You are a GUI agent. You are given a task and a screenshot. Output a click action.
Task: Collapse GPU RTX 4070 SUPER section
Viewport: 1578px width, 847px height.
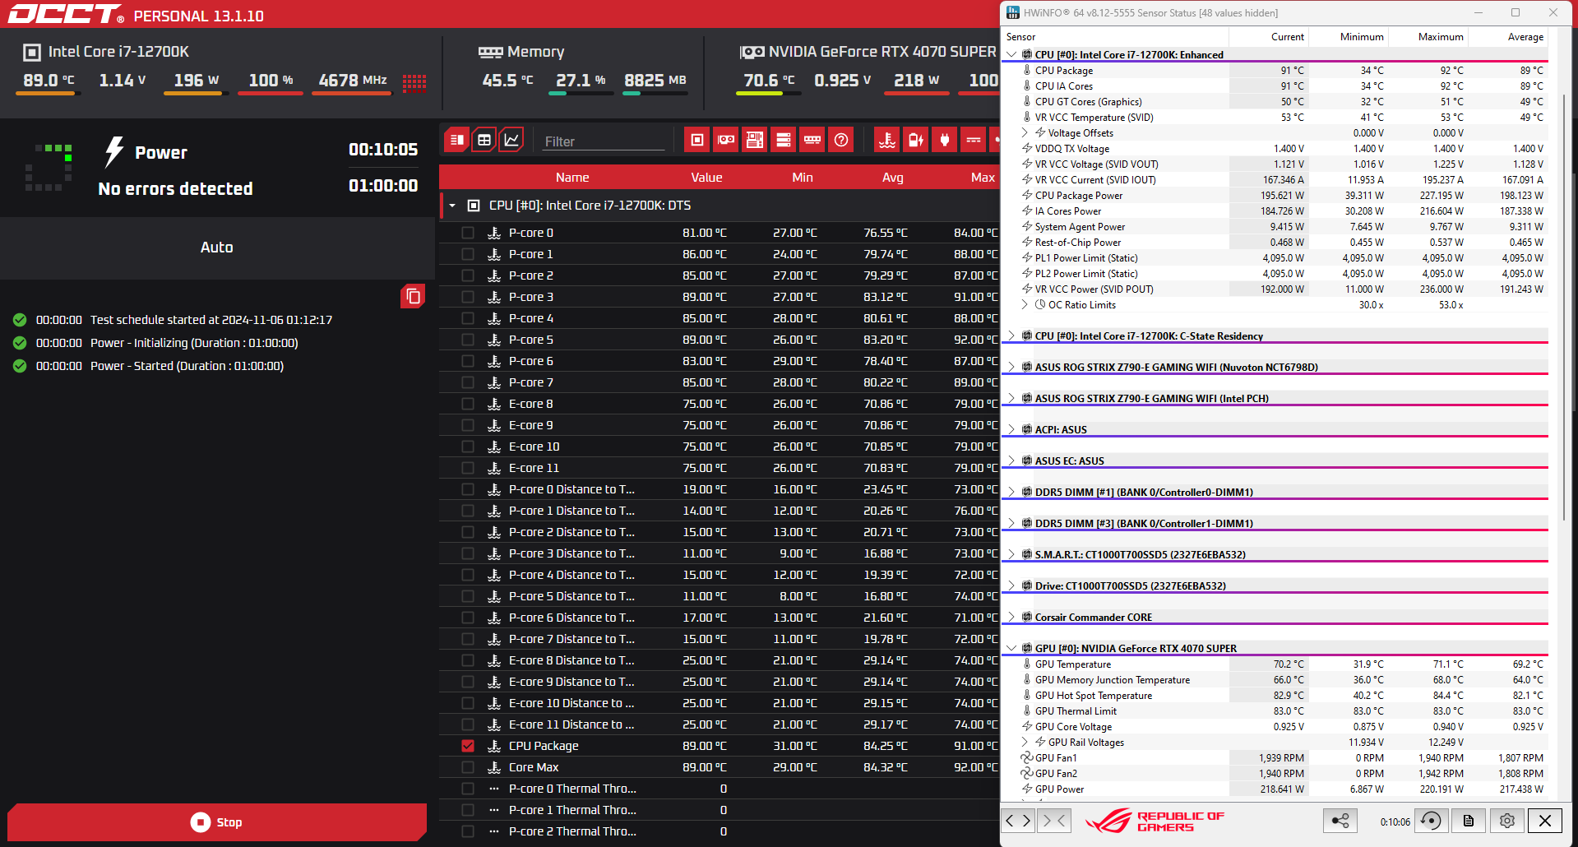1011,648
